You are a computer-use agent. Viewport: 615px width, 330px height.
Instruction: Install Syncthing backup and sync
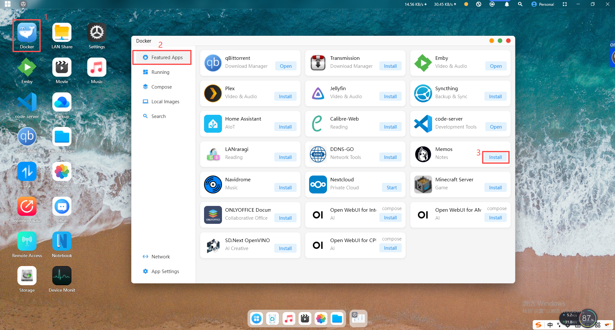pos(496,97)
